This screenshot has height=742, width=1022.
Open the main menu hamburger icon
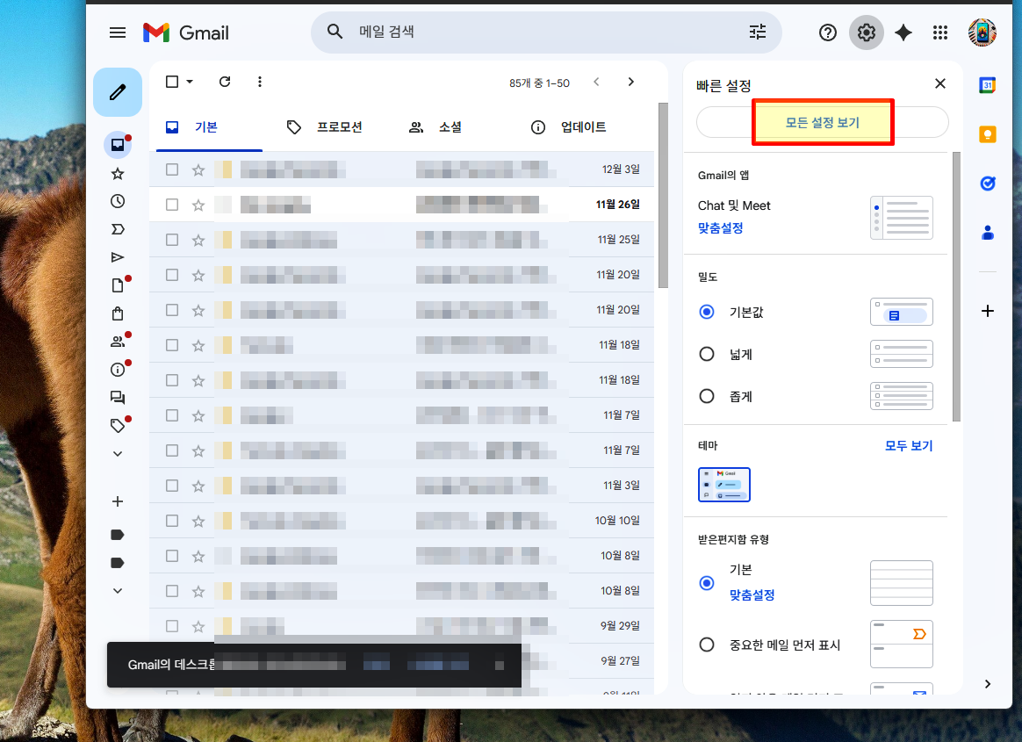pyautogui.click(x=118, y=32)
